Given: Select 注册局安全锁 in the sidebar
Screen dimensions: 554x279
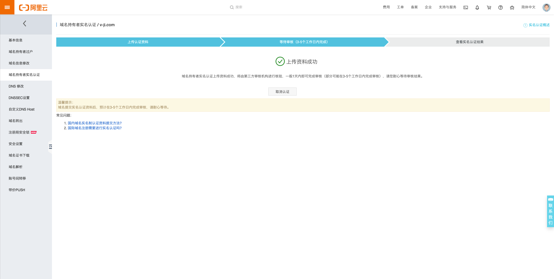Looking at the screenshot, I should tap(19, 132).
